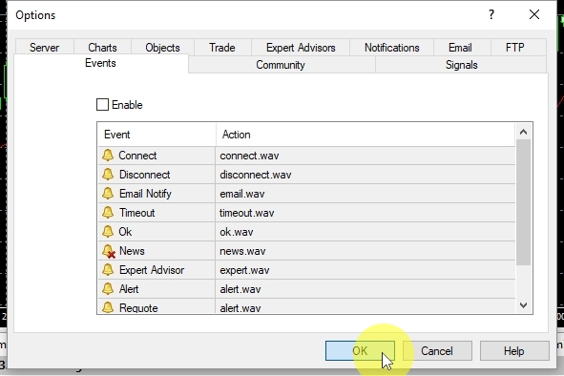Select the news.wav action cell
The height and width of the screenshot is (376, 564).
(x=366, y=251)
